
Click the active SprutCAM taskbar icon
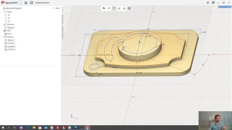(87, 127)
